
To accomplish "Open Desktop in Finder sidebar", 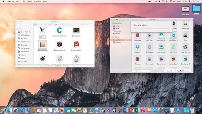I will coord(22,45).
